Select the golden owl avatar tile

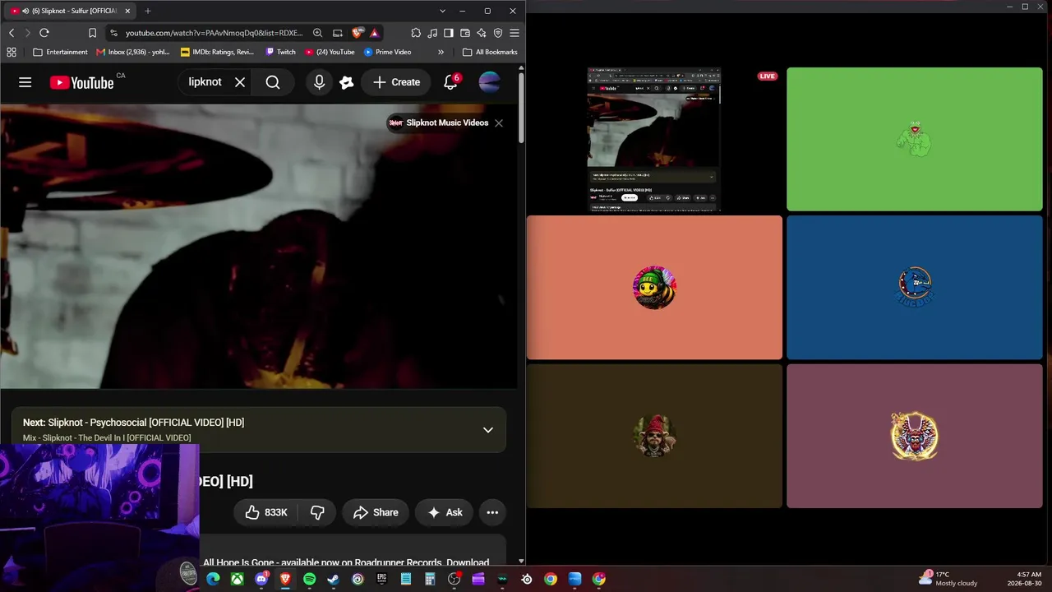click(914, 436)
